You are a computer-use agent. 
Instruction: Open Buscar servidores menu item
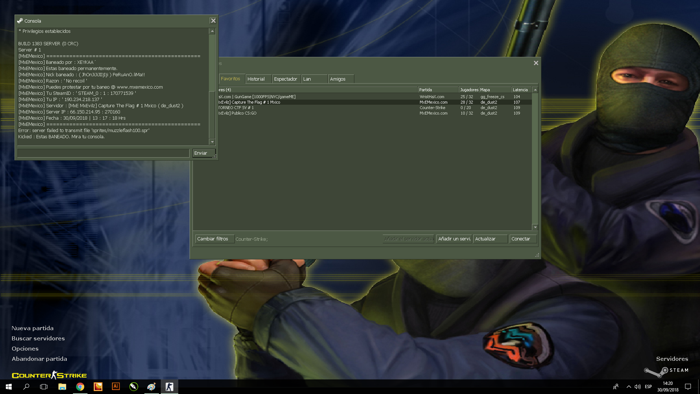tap(38, 339)
